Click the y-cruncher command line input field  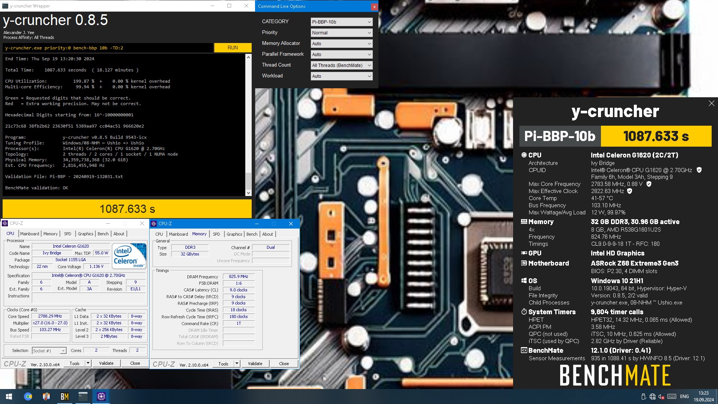pos(108,48)
